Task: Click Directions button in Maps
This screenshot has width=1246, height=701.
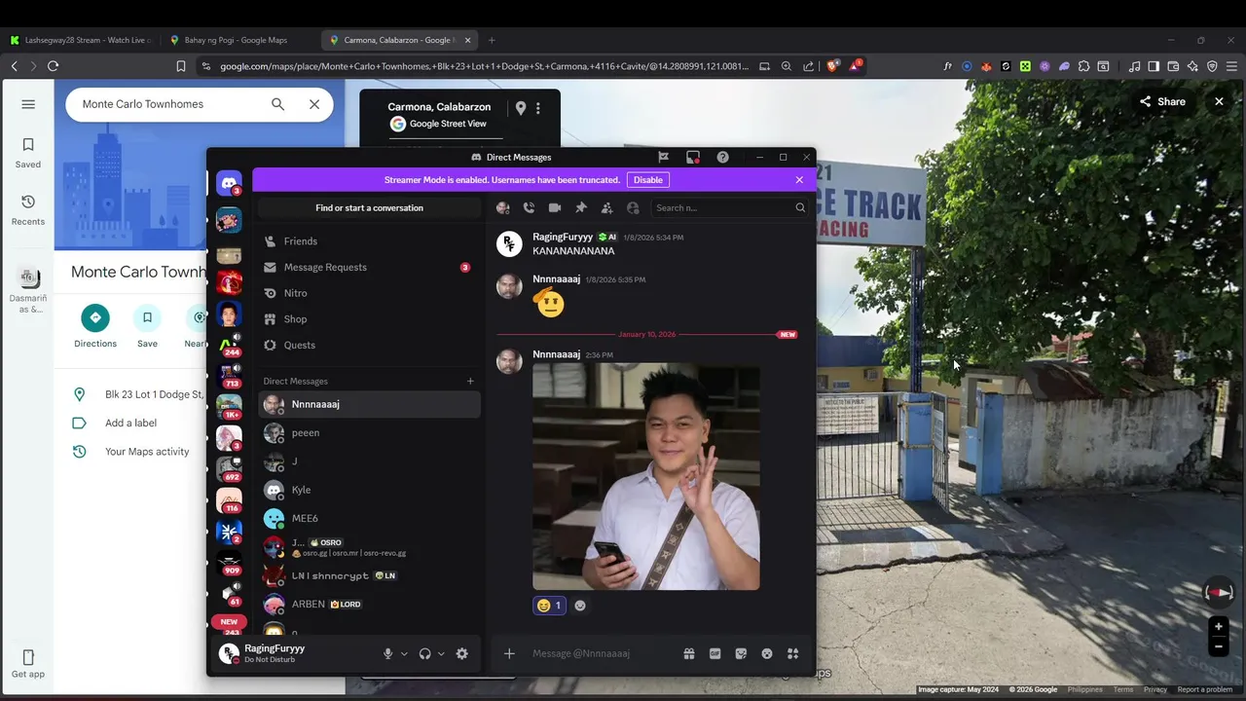Action: (95, 326)
